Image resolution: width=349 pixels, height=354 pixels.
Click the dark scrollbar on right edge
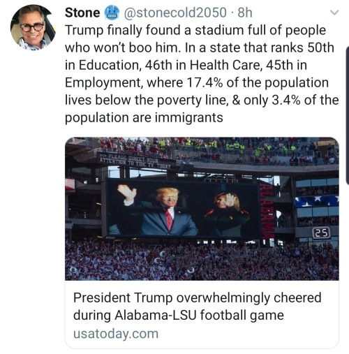(x=348, y=116)
